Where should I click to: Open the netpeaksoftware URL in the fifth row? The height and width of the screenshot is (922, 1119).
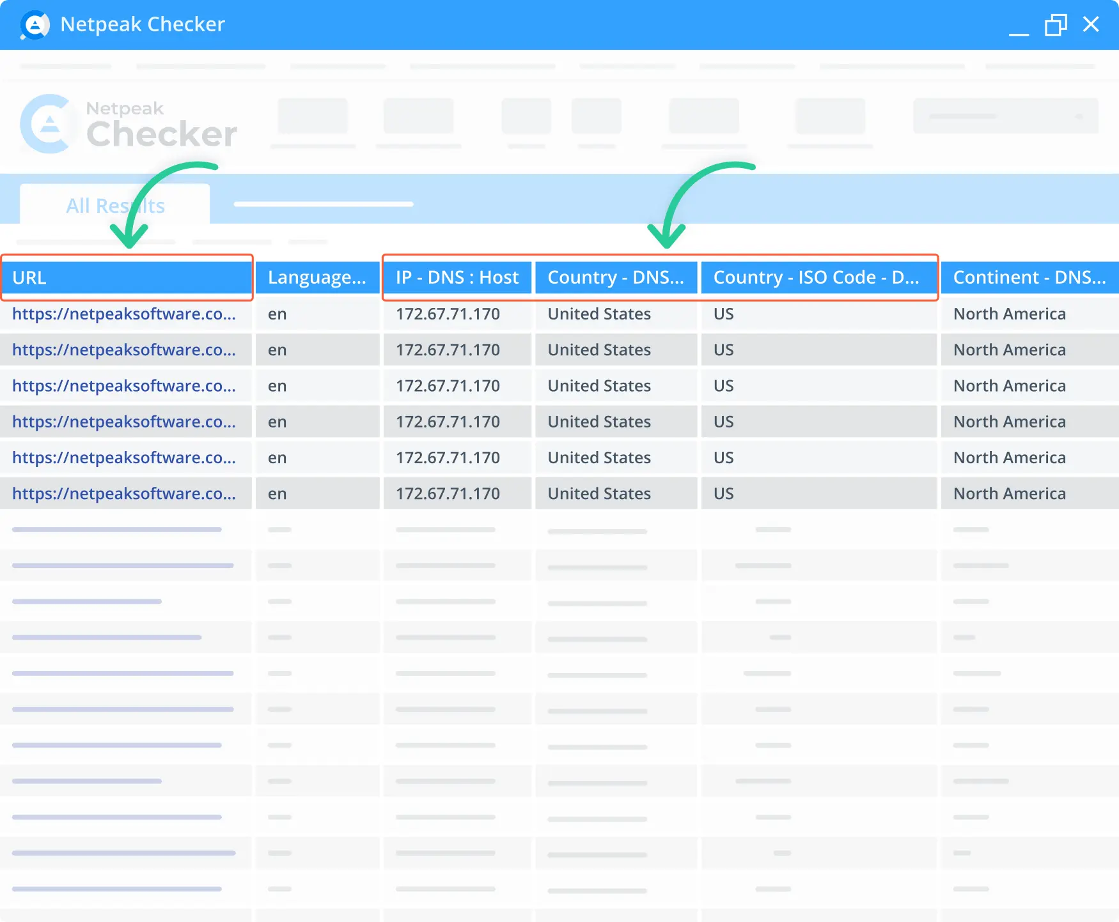(x=124, y=457)
